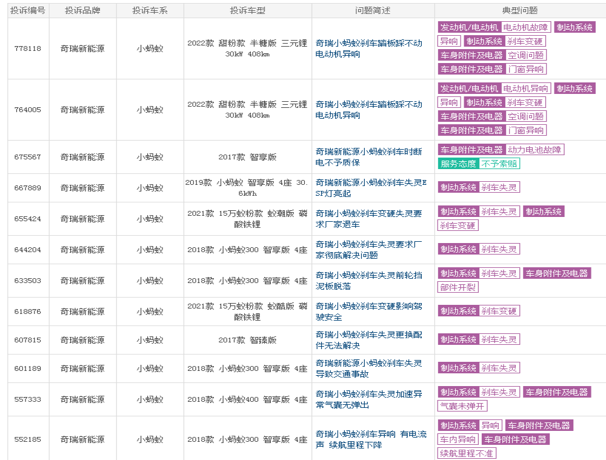
Task: Select complaint number 778118
Action: pyautogui.click(x=28, y=48)
